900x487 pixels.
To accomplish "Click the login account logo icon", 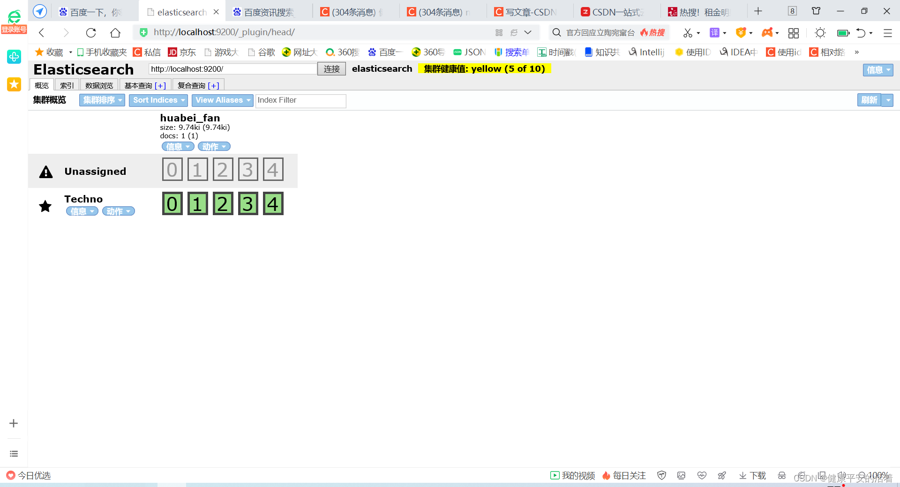I will click(x=14, y=21).
